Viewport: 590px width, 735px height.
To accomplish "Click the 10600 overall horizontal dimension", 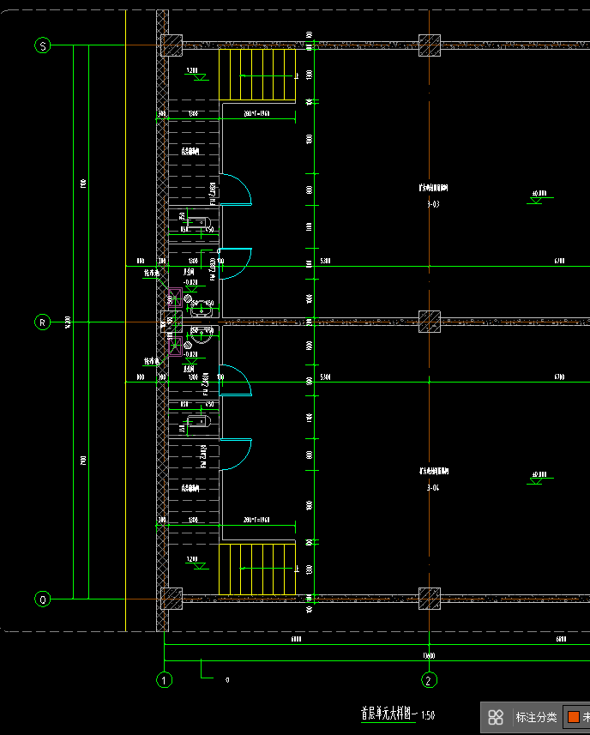I will pos(429,656).
